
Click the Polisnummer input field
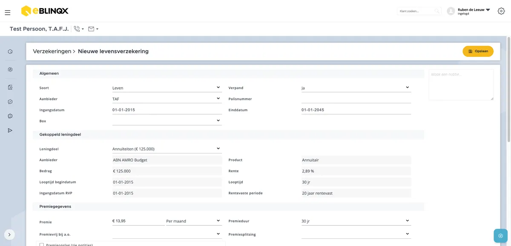pyautogui.click(x=356, y=99)
